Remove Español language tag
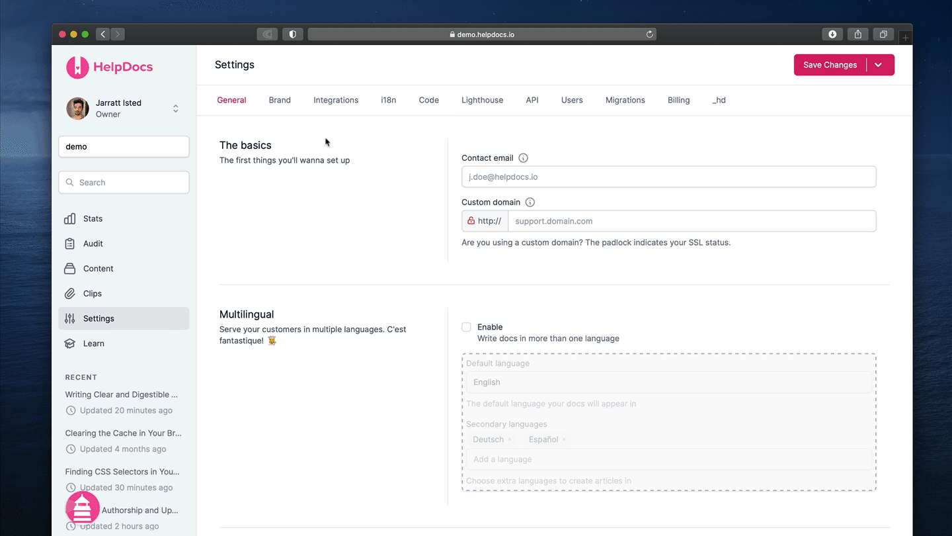Viewport: 952px width, 536px height. tap(564, 439)
